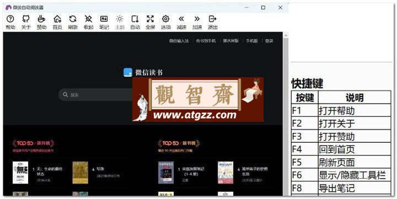Screen dimensions: 397x199
Task: Click the 按键 column header
Action: (x=304, y=98)
